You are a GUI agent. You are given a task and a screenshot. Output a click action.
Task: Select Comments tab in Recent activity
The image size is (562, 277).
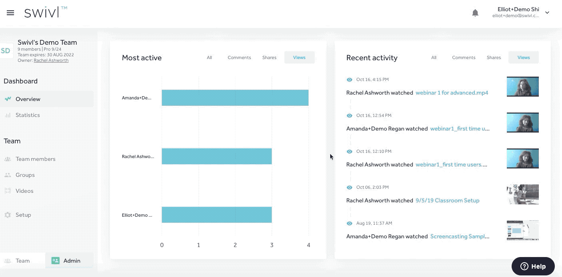coord(463,57)
